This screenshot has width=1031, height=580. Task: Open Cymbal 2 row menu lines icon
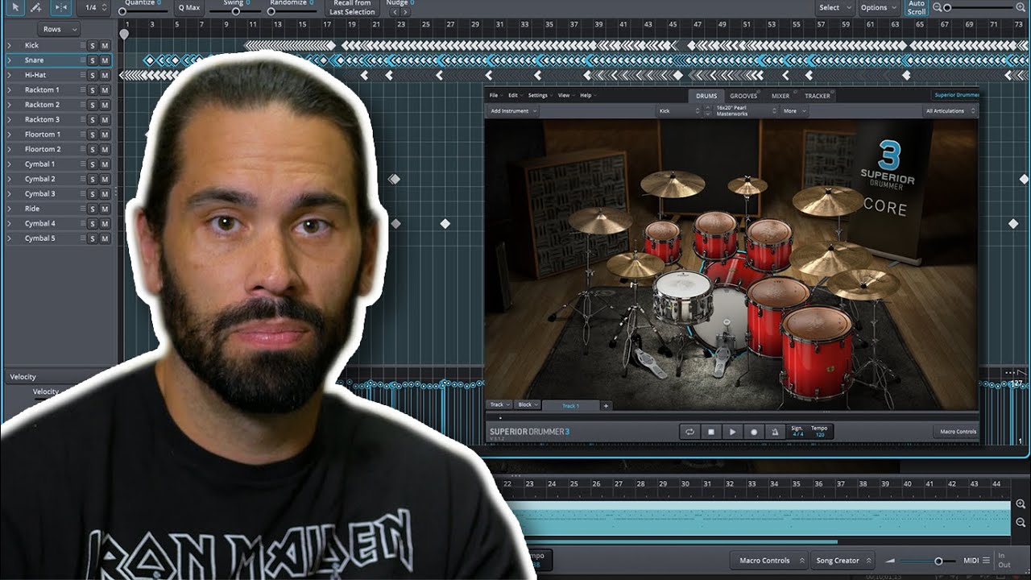82,179
